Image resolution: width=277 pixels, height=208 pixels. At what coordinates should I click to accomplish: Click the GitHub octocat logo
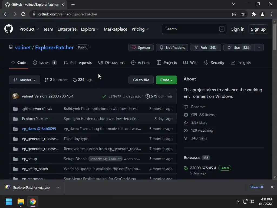pos(9,29)
